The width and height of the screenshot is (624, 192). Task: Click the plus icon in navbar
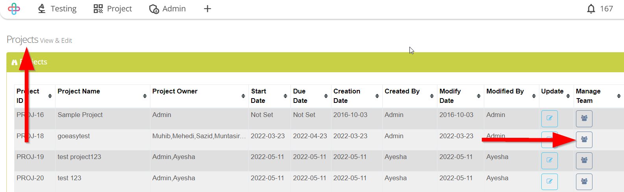pyautogui.click(x=207, y=9)
